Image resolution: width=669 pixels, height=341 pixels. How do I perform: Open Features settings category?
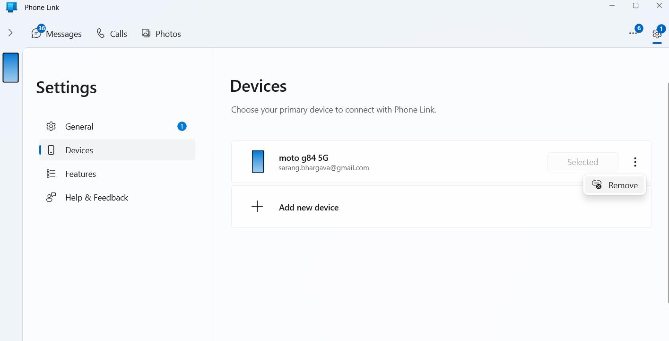click(x=80, y=174)
